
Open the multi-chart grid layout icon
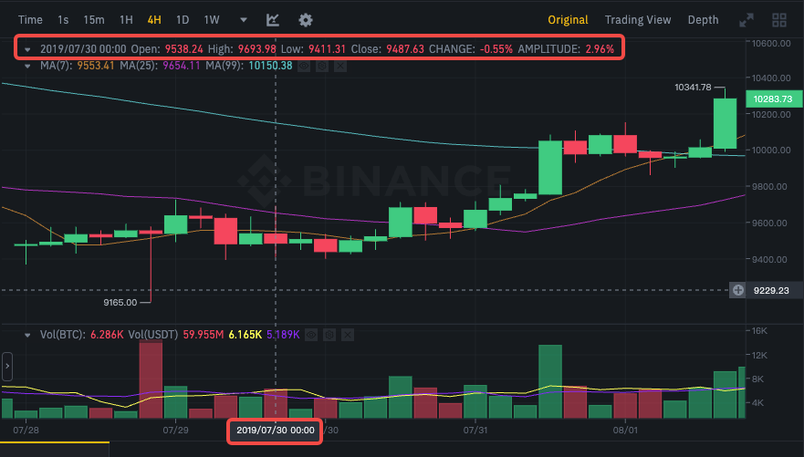coord(779,19)
